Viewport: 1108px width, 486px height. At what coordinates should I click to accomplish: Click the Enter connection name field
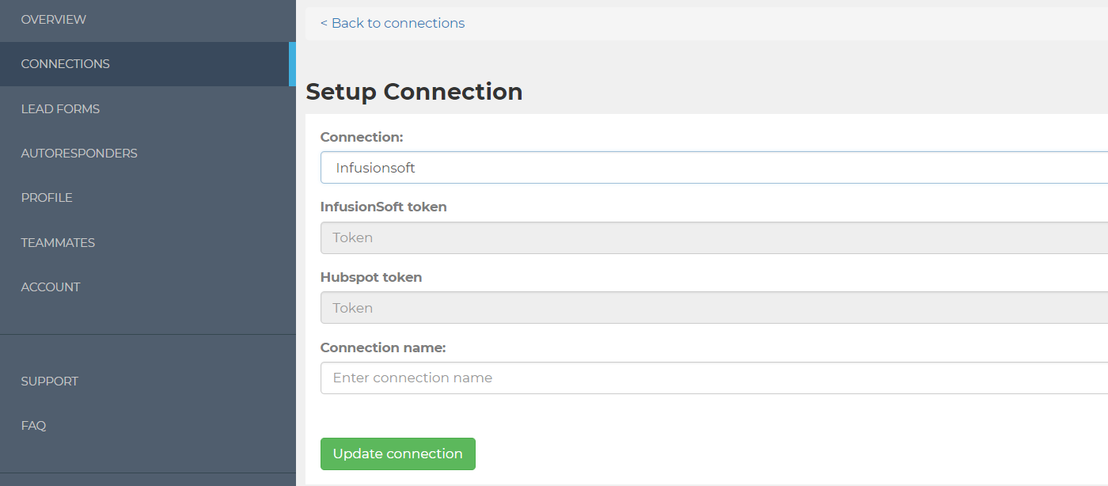(712, 378)
